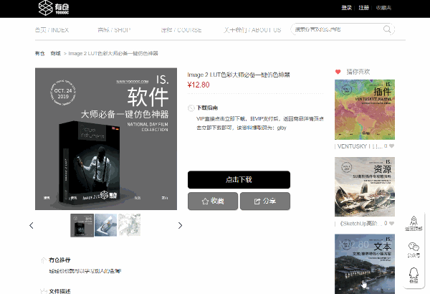Click the red heart icon beside 猜你喜欢
This screenshot has width=430, height=294.
coord(338,72)
